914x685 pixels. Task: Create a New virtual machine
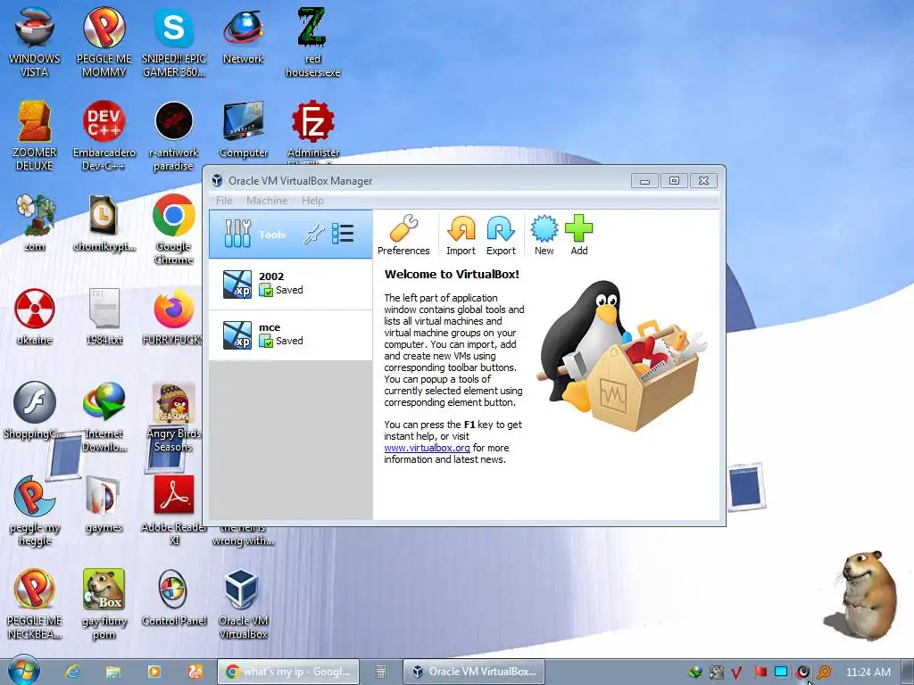tap(544, 235)
